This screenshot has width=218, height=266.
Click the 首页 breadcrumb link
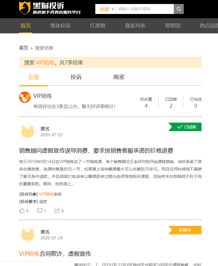click(x=24, y=48)
